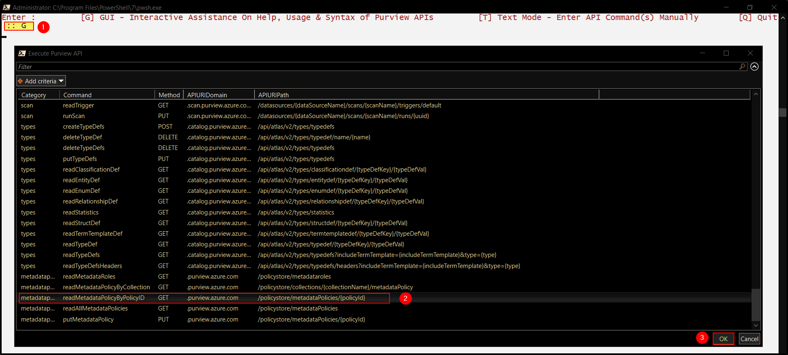Select the readTrigger row
This screenshot has width=788, height=355.
385,105
